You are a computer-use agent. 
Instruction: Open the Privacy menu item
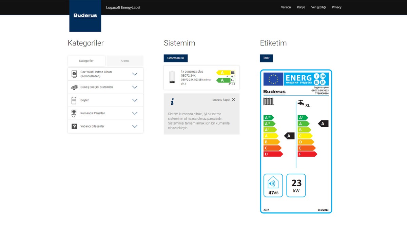click(337, 7)
